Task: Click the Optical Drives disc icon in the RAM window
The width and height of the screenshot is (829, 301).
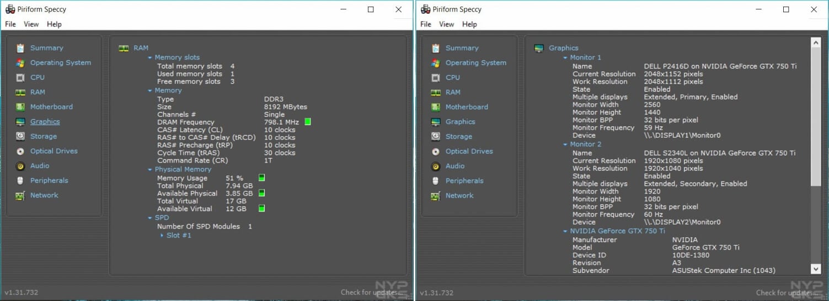Action: click(x=20, y=151)
